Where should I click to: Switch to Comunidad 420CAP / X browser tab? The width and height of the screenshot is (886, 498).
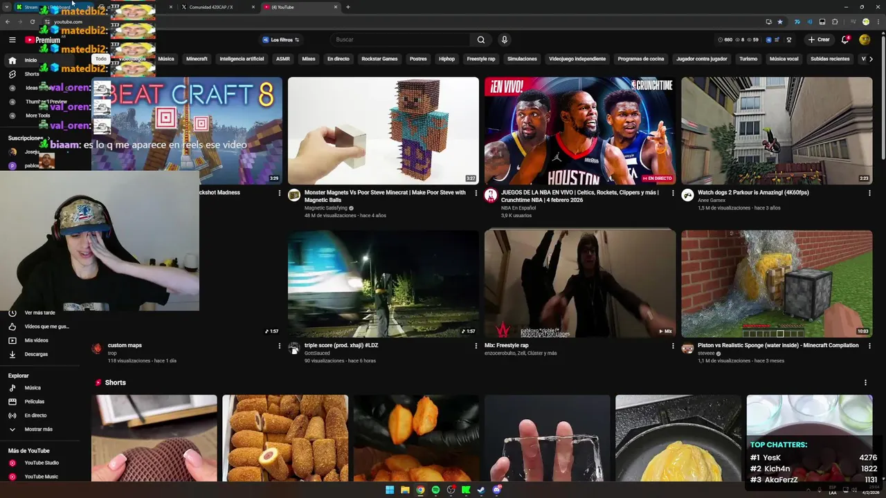217,7
